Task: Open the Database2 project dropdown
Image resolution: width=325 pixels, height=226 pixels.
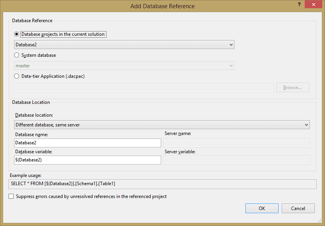Action: [x=230, y=44]
